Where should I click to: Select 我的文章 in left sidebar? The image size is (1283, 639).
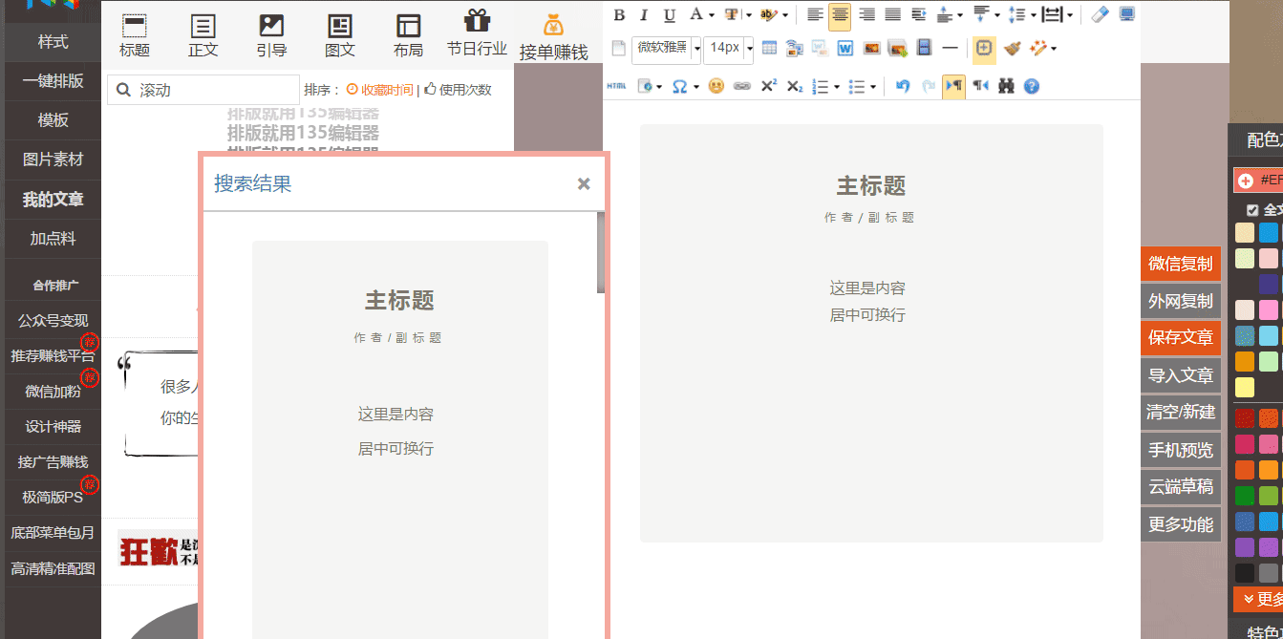click(x=53, y=200)
